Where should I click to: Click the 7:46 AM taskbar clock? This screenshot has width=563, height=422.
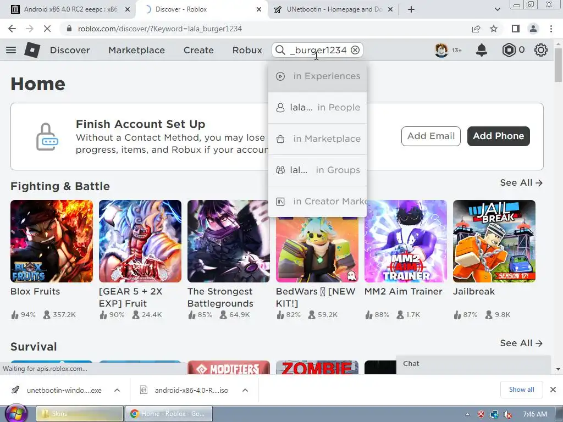(x=535, y=414)
